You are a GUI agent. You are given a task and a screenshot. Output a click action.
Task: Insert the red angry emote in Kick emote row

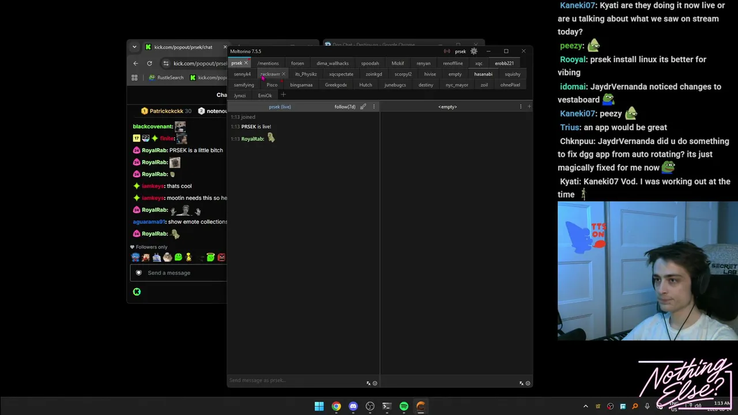(221, 257)
